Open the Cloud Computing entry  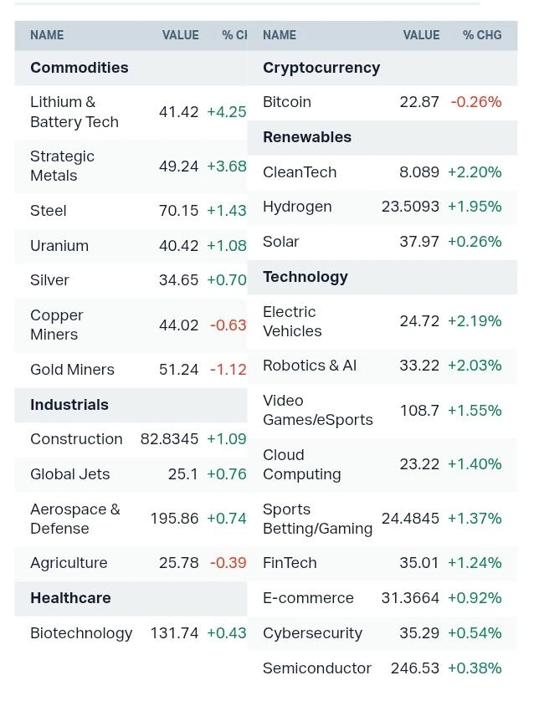[x=301, y=464]
